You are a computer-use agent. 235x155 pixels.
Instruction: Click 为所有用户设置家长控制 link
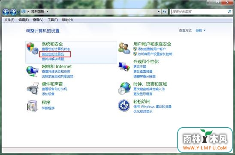point(155,54)
